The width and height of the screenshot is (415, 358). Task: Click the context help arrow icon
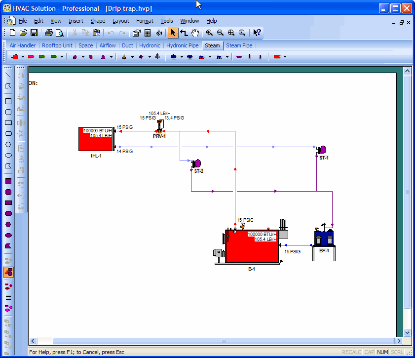[x=257, y=33]
